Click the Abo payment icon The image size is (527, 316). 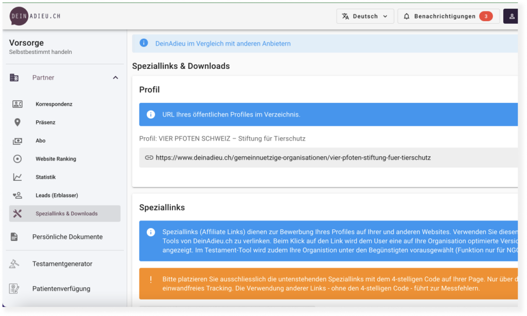pos(17,141)
